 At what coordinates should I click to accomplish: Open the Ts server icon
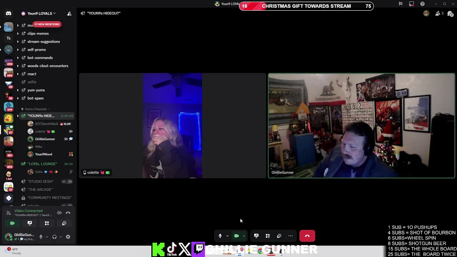tap(9, 38)
